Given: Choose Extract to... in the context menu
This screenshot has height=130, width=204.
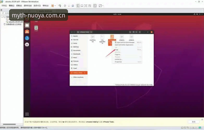Looking at the screenshot, I should point(127,59).
